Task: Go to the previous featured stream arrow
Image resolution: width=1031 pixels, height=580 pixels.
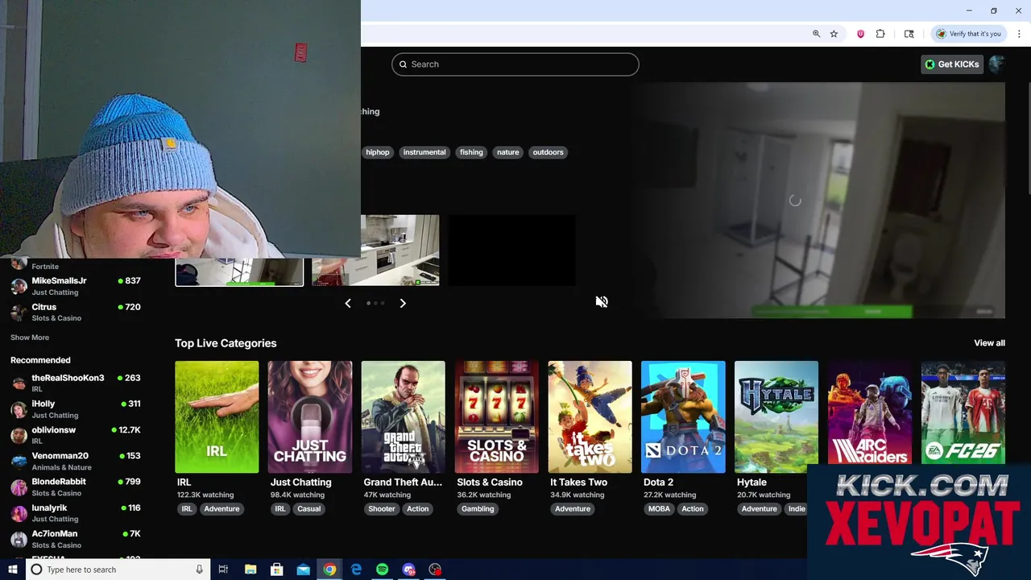Action: [348, 304]
